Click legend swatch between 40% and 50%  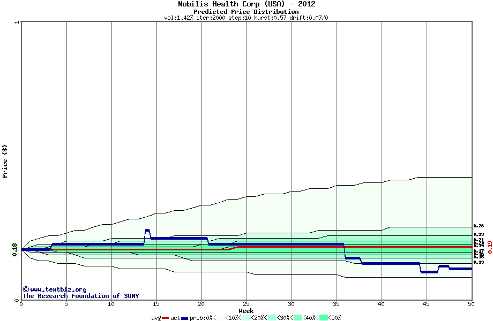(324, 318)
